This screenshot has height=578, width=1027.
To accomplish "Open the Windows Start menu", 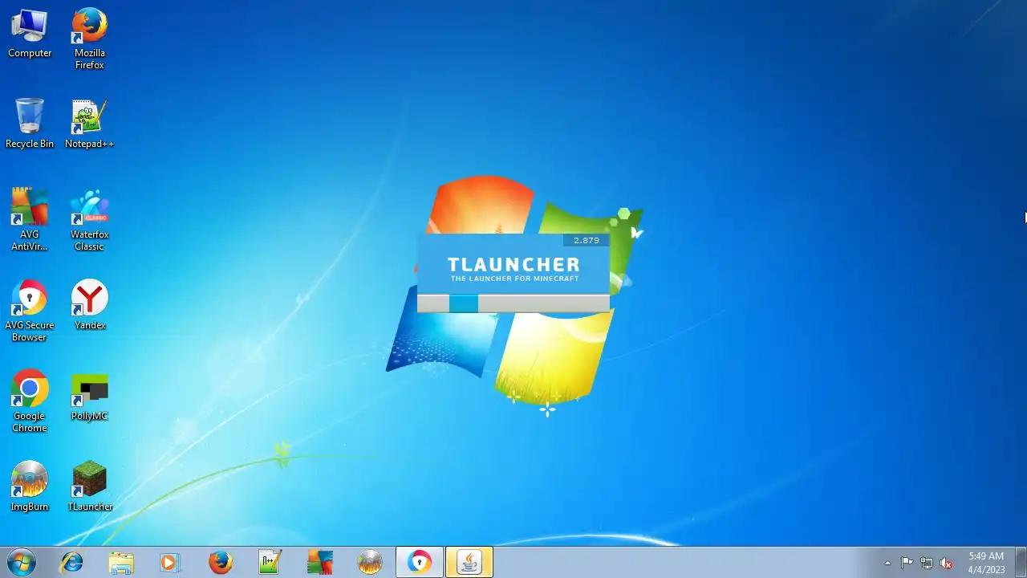I will [x=22, y=563].
